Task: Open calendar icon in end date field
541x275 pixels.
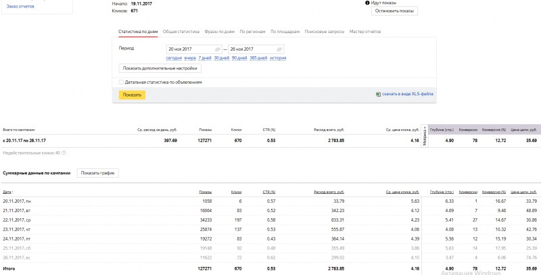Action: 280,49
